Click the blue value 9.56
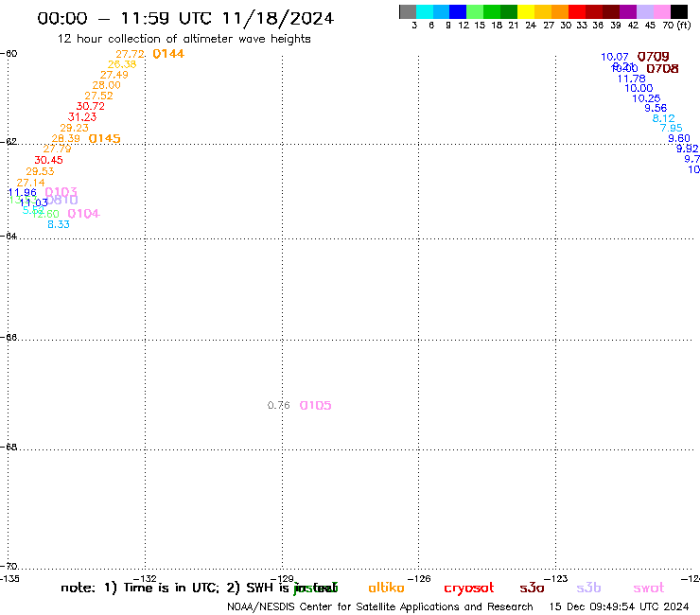Image resolution: width=700 pixels, height=615 pixels. (x=656, y=108)
